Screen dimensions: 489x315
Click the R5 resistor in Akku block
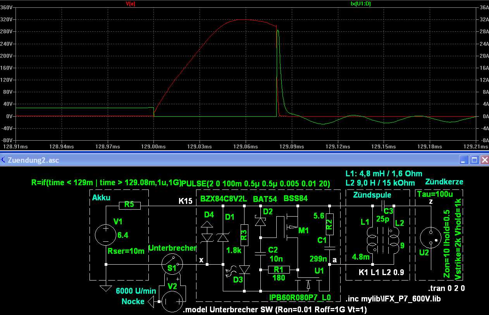(129, 205)
